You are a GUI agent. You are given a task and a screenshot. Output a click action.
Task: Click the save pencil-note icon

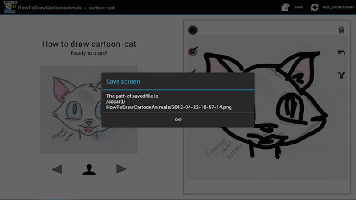285,7
